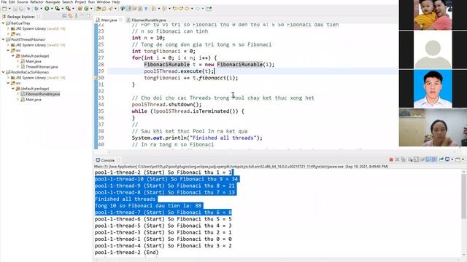Click the External Tools run icon
The width and height of the screenshot is (467, 262).
[68, 9]
